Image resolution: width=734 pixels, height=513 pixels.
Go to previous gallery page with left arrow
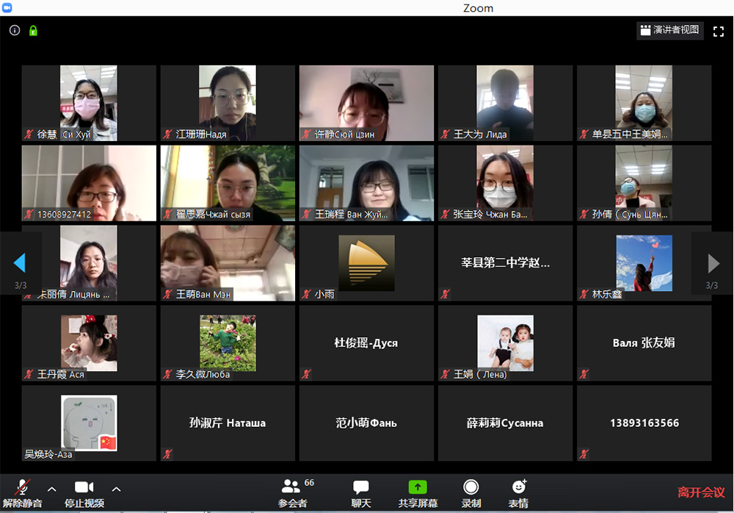(20, 262)
